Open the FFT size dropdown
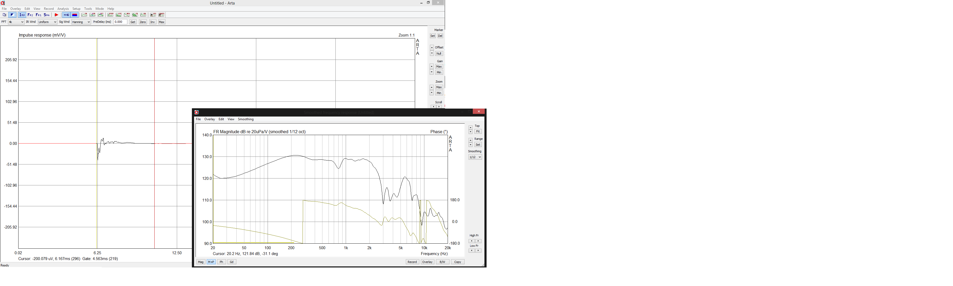Viewport: 953px width, 286px height. click(x=16, y=22)
